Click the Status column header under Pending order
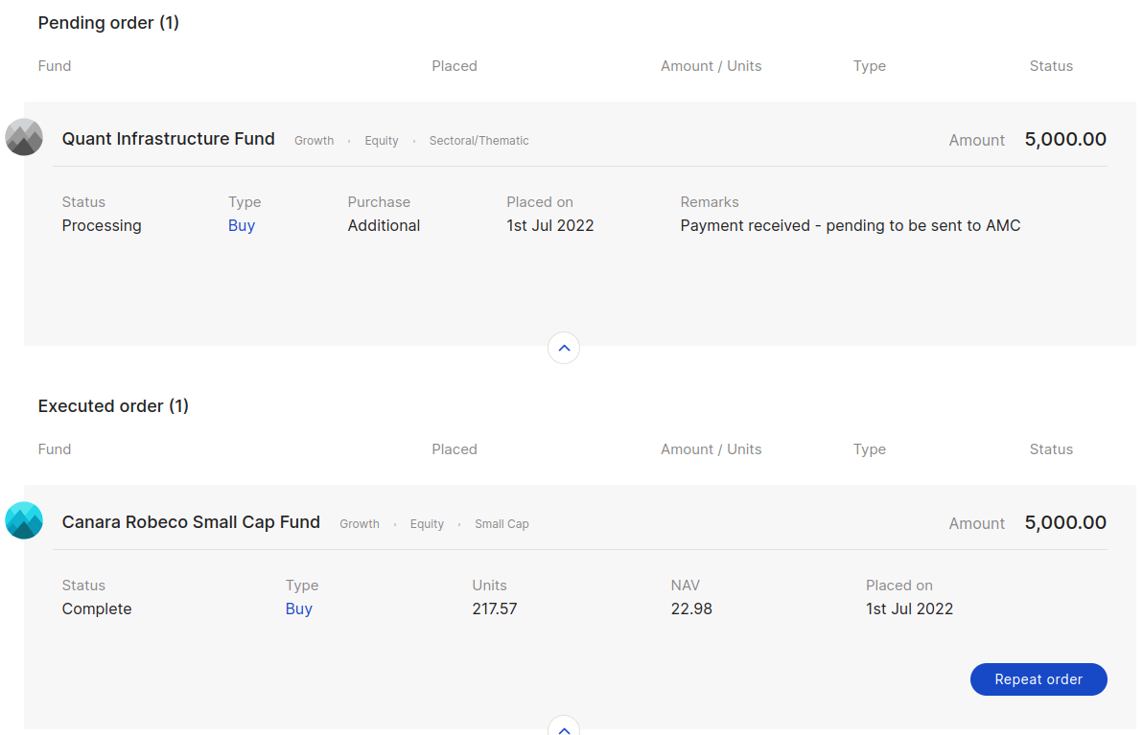This screenshot has width=1143, height=735. pos(1050,65)
